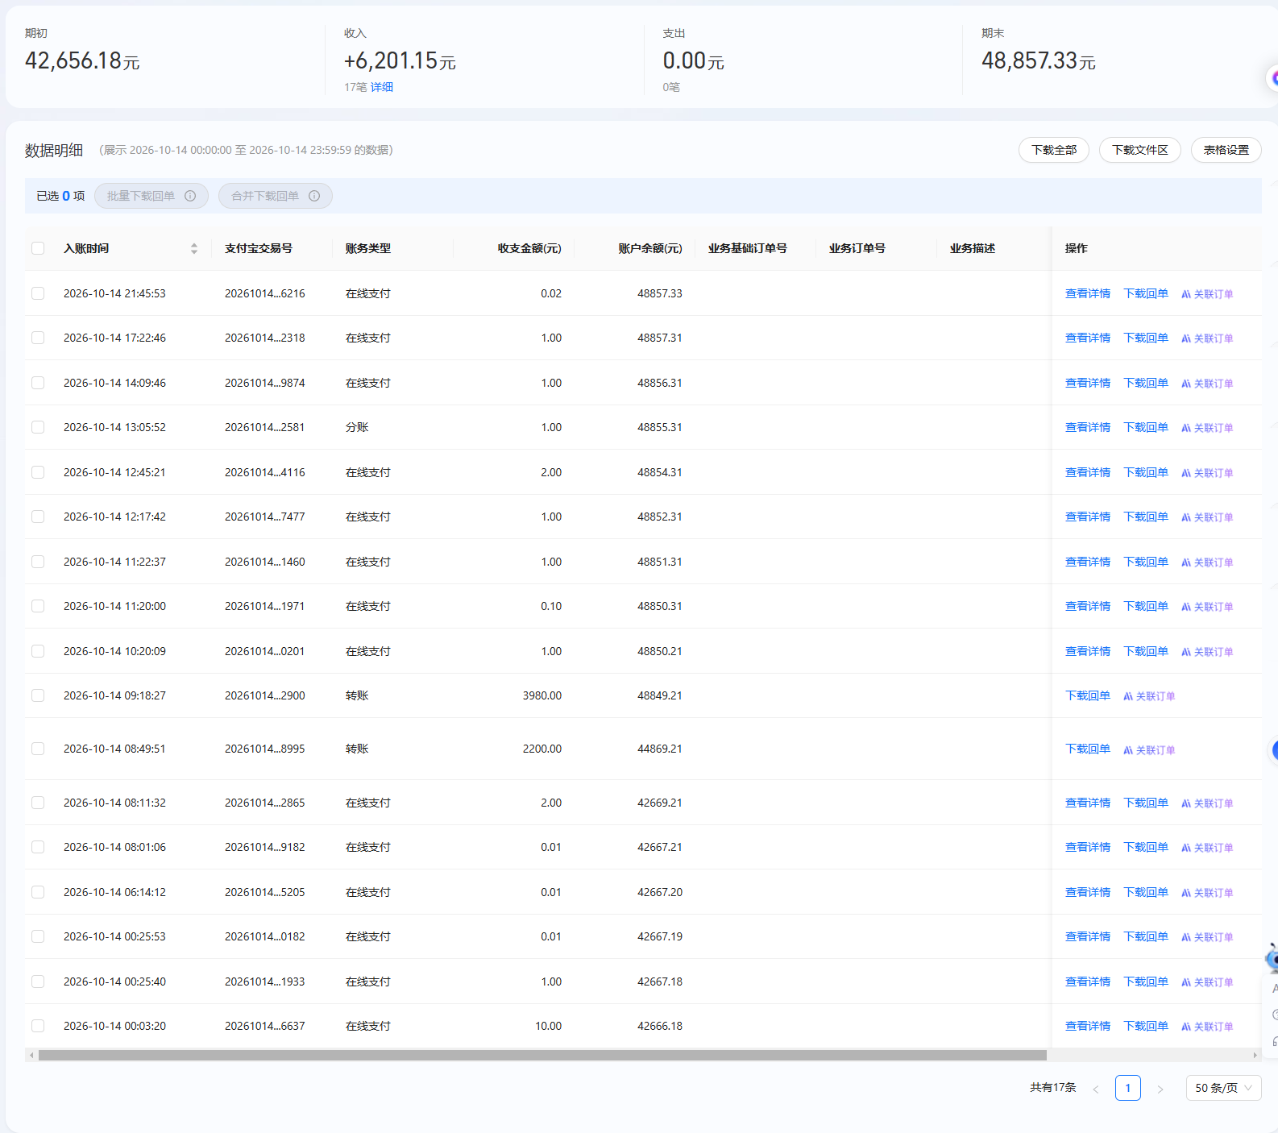Screen dimensions: 1278x1133
Task: Click 下载回单 for the 08:49:51 转账 row
Action: [x=1088, y=749]
